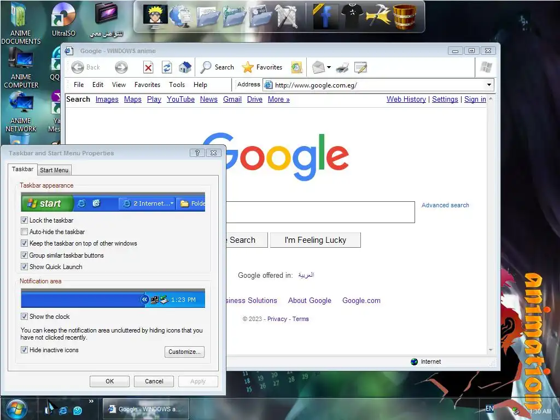Click the Windows Start orb
This screenshot has width=560, height=420.
click(x=16, y=409)
